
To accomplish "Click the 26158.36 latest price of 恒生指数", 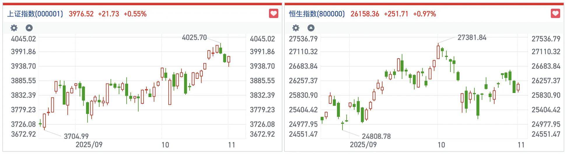I will 365,14.
